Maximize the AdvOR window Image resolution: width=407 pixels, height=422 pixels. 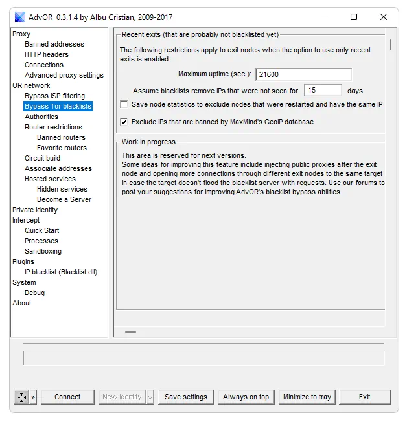click(x=354, y=17)
